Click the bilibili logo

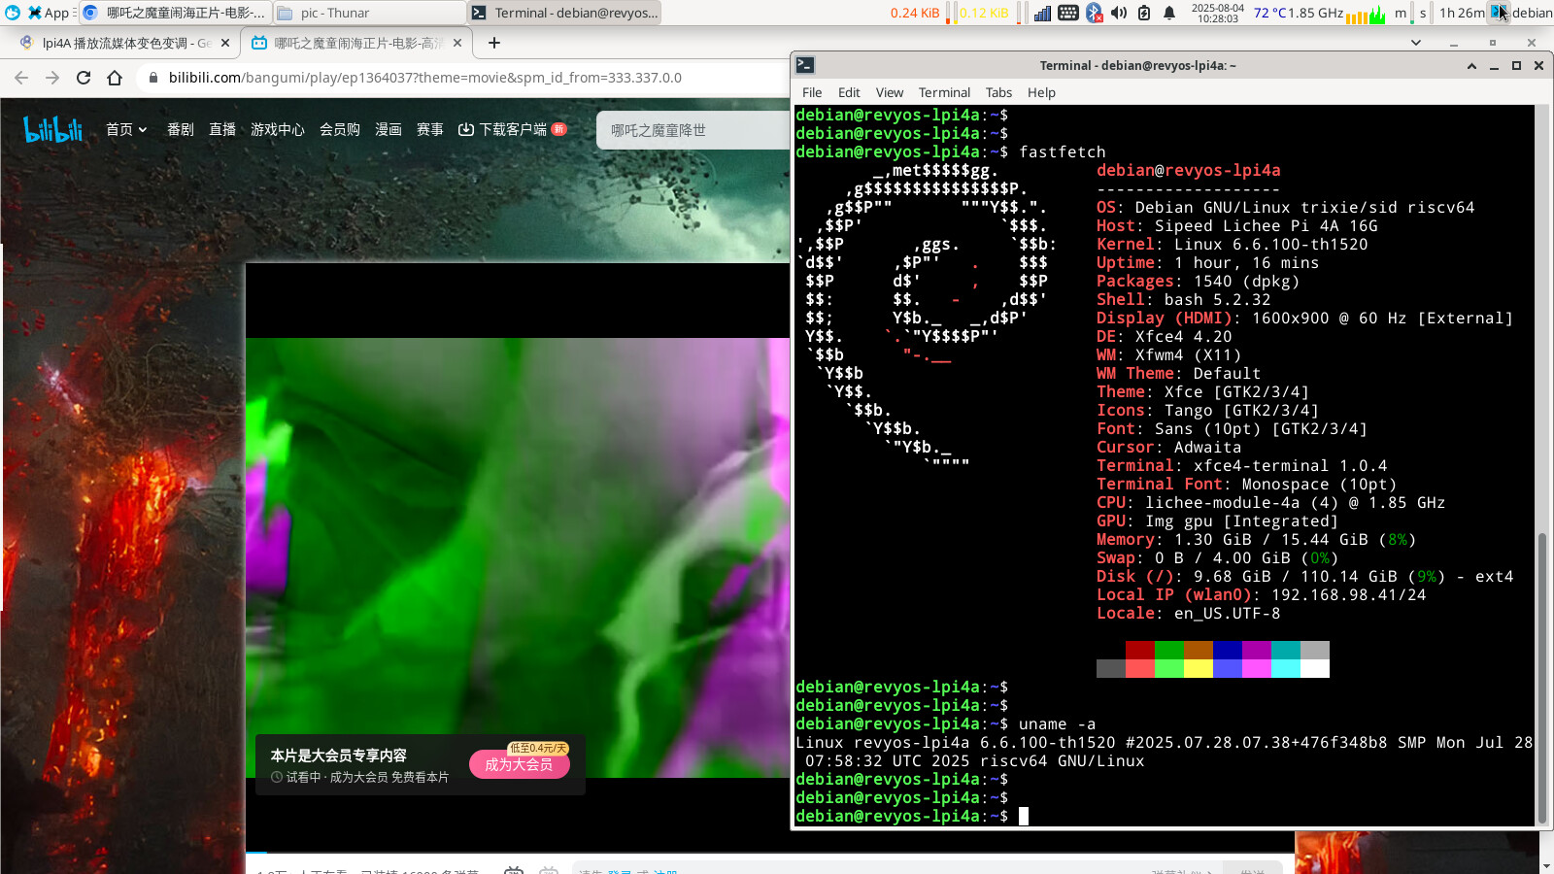pyautogui.click(x=52, y=129)
